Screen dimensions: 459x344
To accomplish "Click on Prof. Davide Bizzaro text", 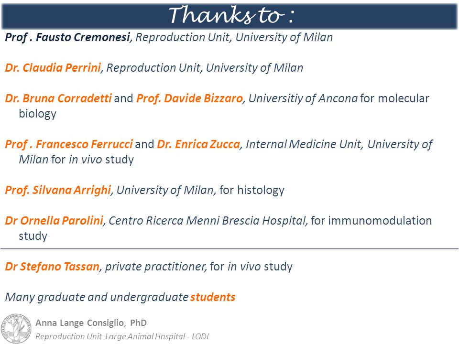I will [x=190, y=98].
